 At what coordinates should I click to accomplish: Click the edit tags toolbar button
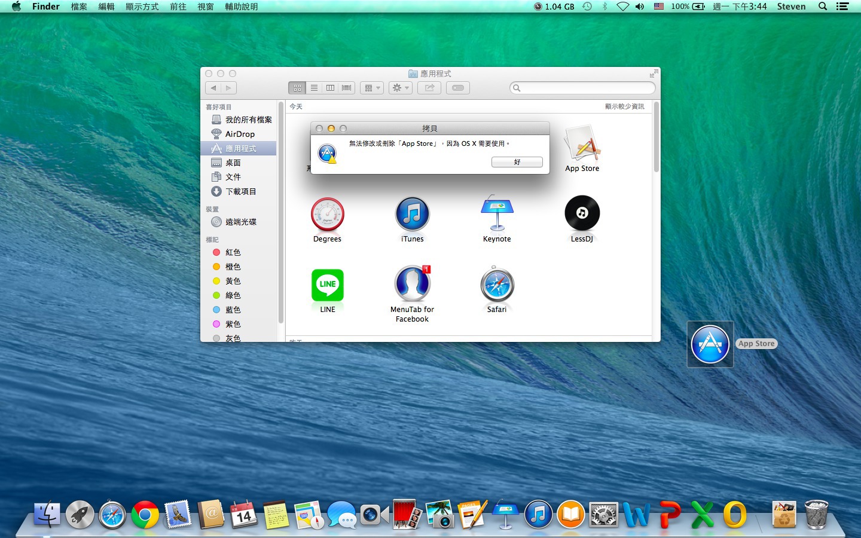click(458, 88)
